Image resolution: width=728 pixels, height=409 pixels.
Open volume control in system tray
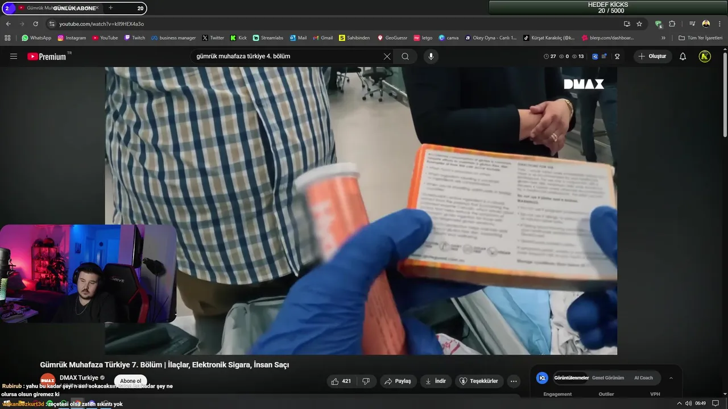[x=688, y=403]
